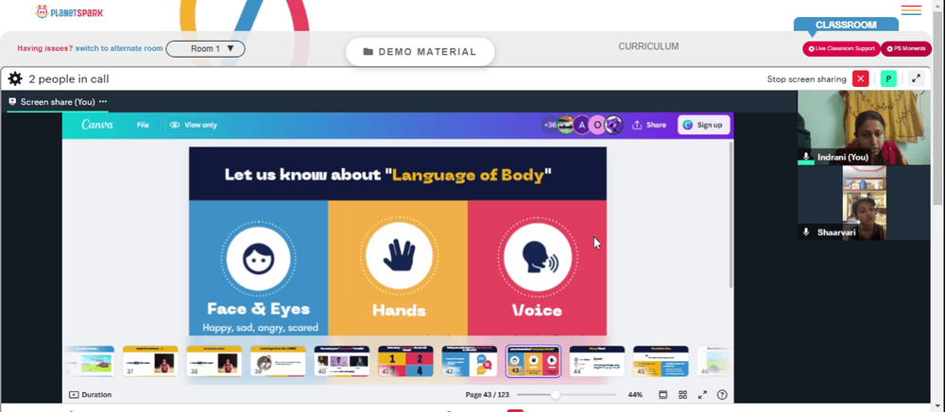Click the collaborator avatar labeled A
The width and height of the screenshot is (945, 412).
(581, 125)
